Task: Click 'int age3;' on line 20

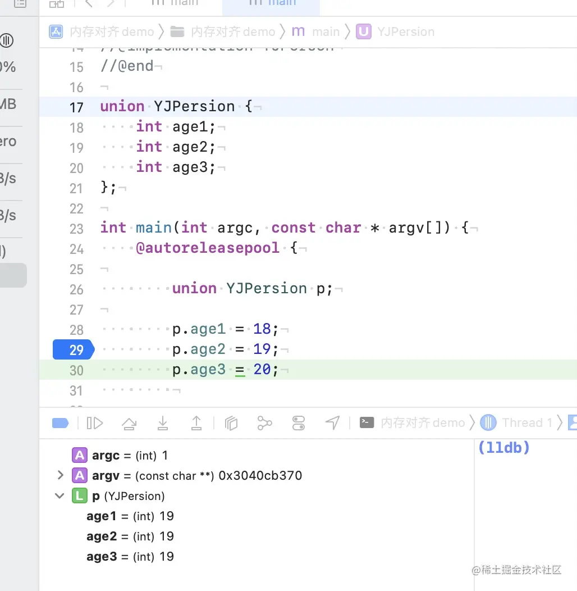Action: click(x=176, y=167)
